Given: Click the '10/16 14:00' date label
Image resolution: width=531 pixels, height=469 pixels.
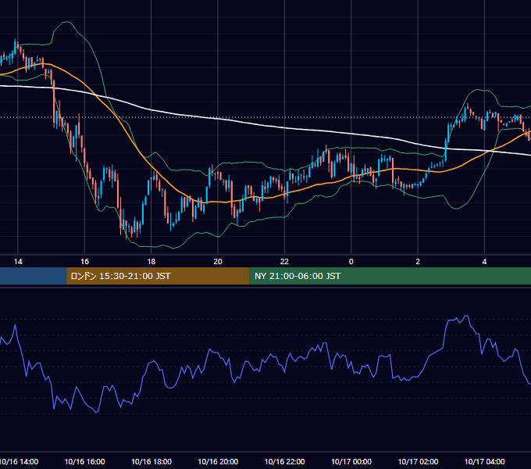Looking at the screenshot, I should click(x=19, y=461).
